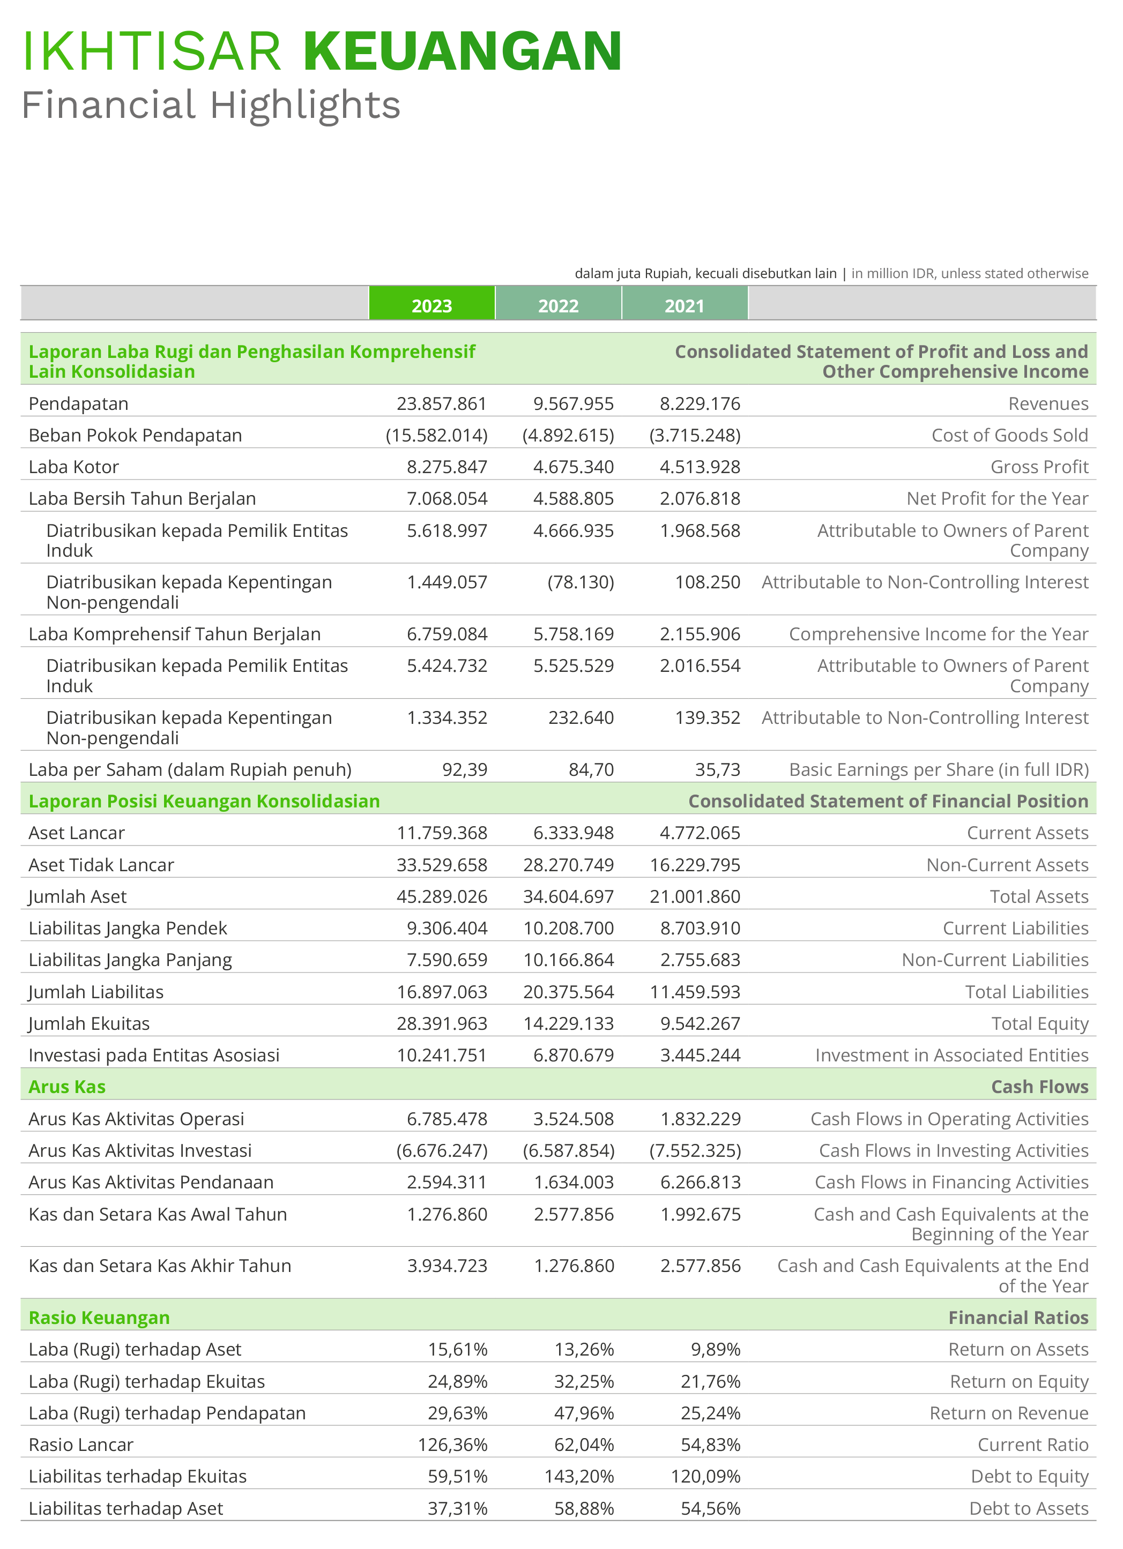Click Consolidated Statement of Financial Position heading
Viewport: 1123px width, 1549px height.
click(x=888, y=802)
